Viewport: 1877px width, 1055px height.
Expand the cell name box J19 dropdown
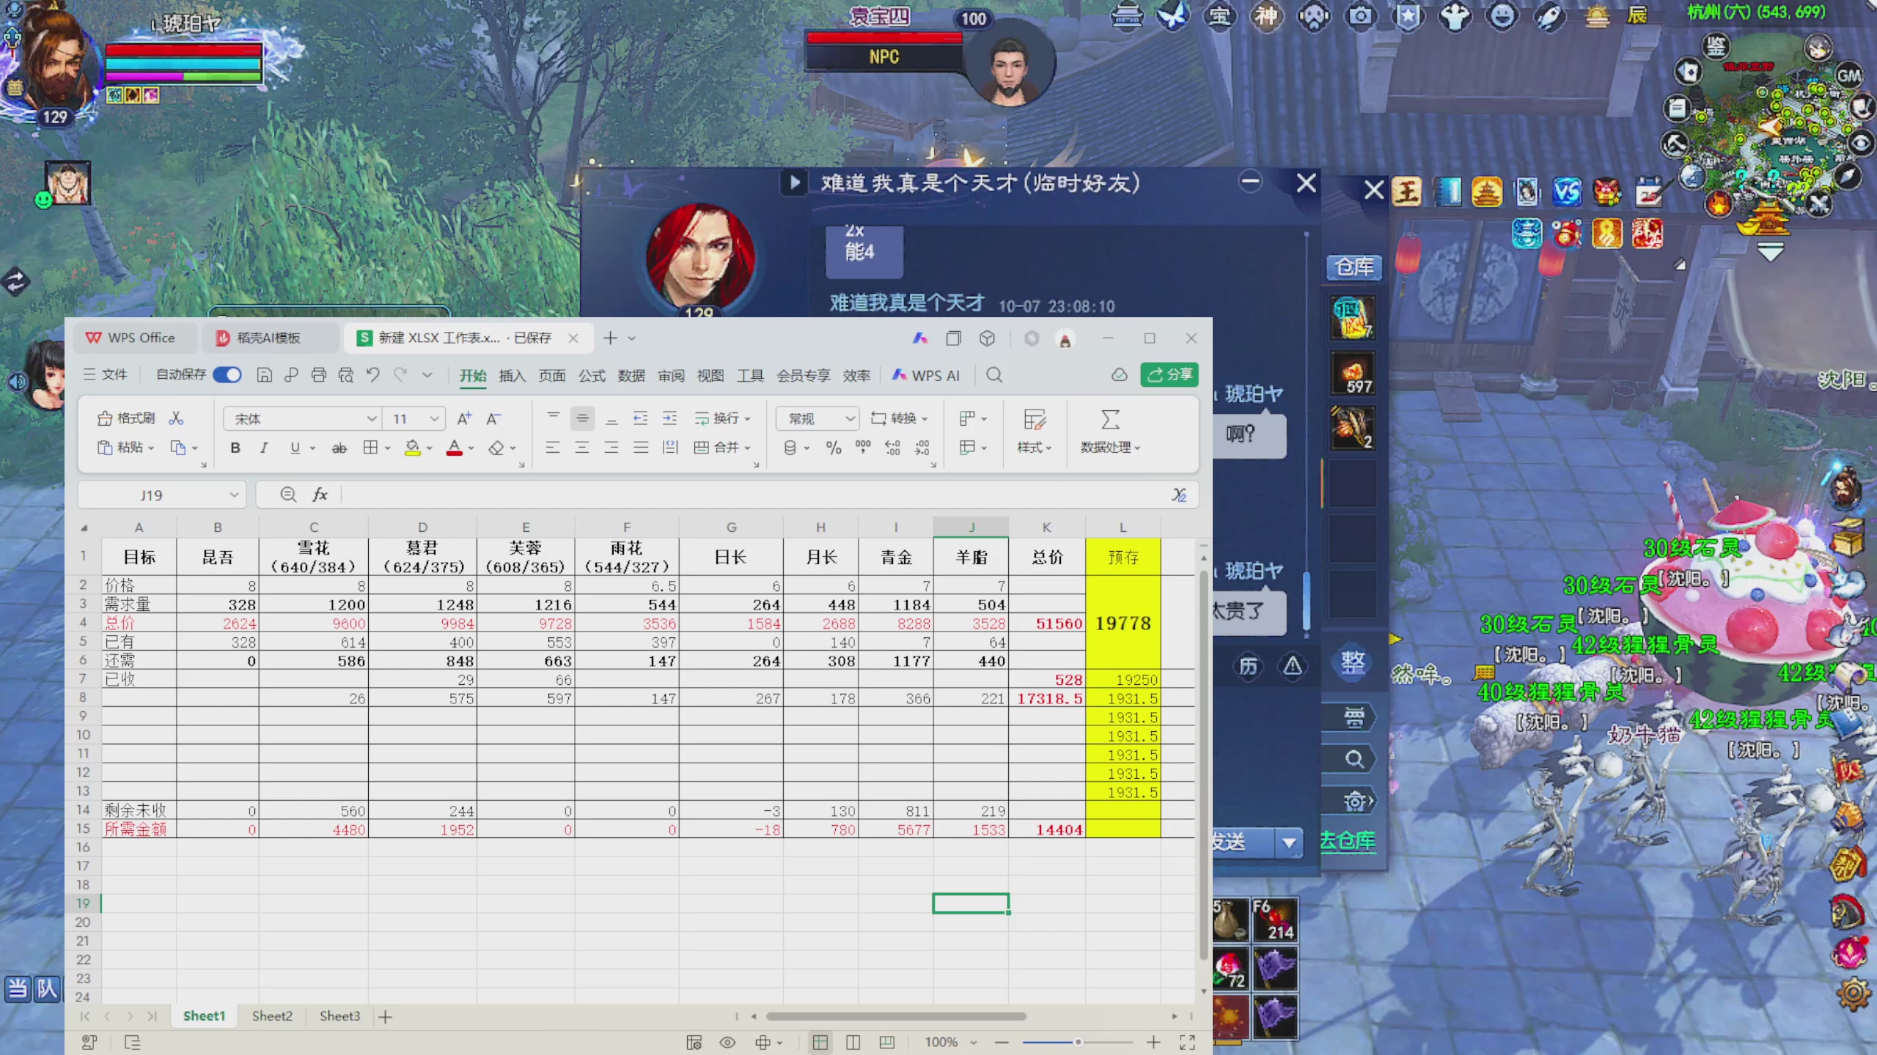click(x=234, y=495)
